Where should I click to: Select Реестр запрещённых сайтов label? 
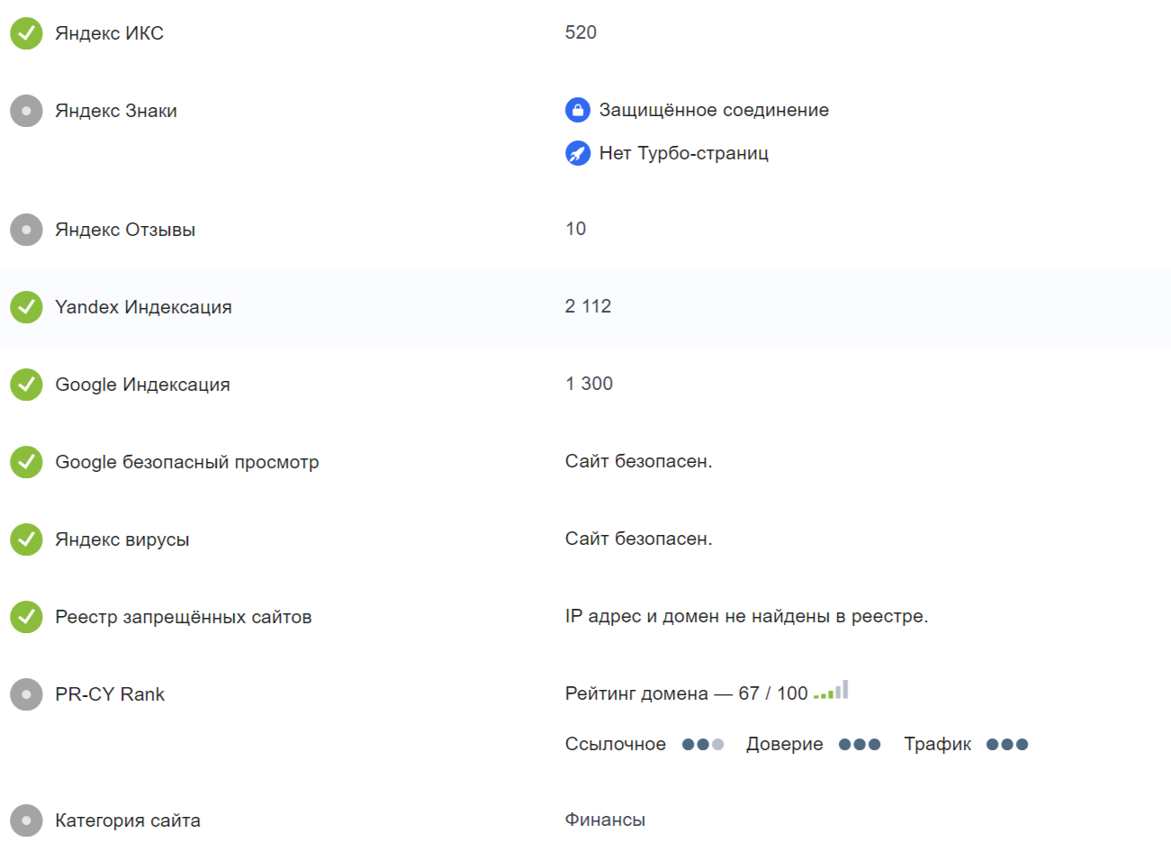click(184, 617)
